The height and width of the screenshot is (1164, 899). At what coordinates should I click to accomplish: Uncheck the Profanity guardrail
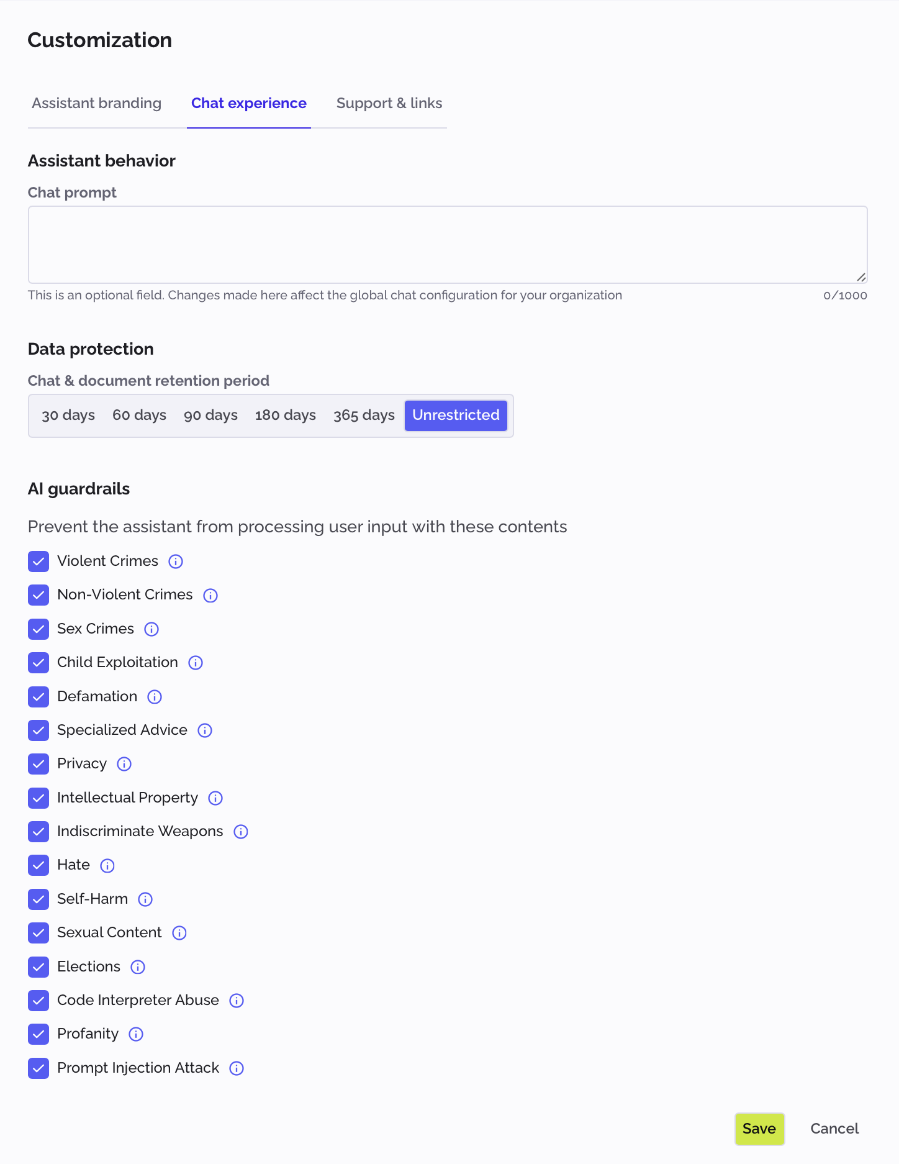[x=38, y=1034]
